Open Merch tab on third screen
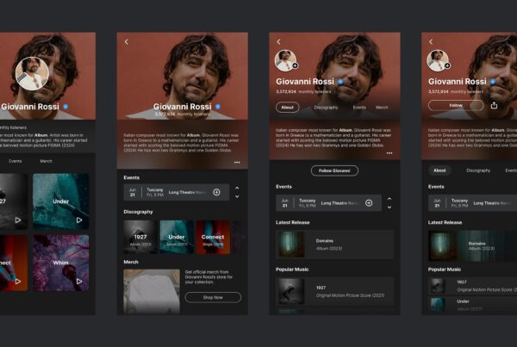 [382, 108]
